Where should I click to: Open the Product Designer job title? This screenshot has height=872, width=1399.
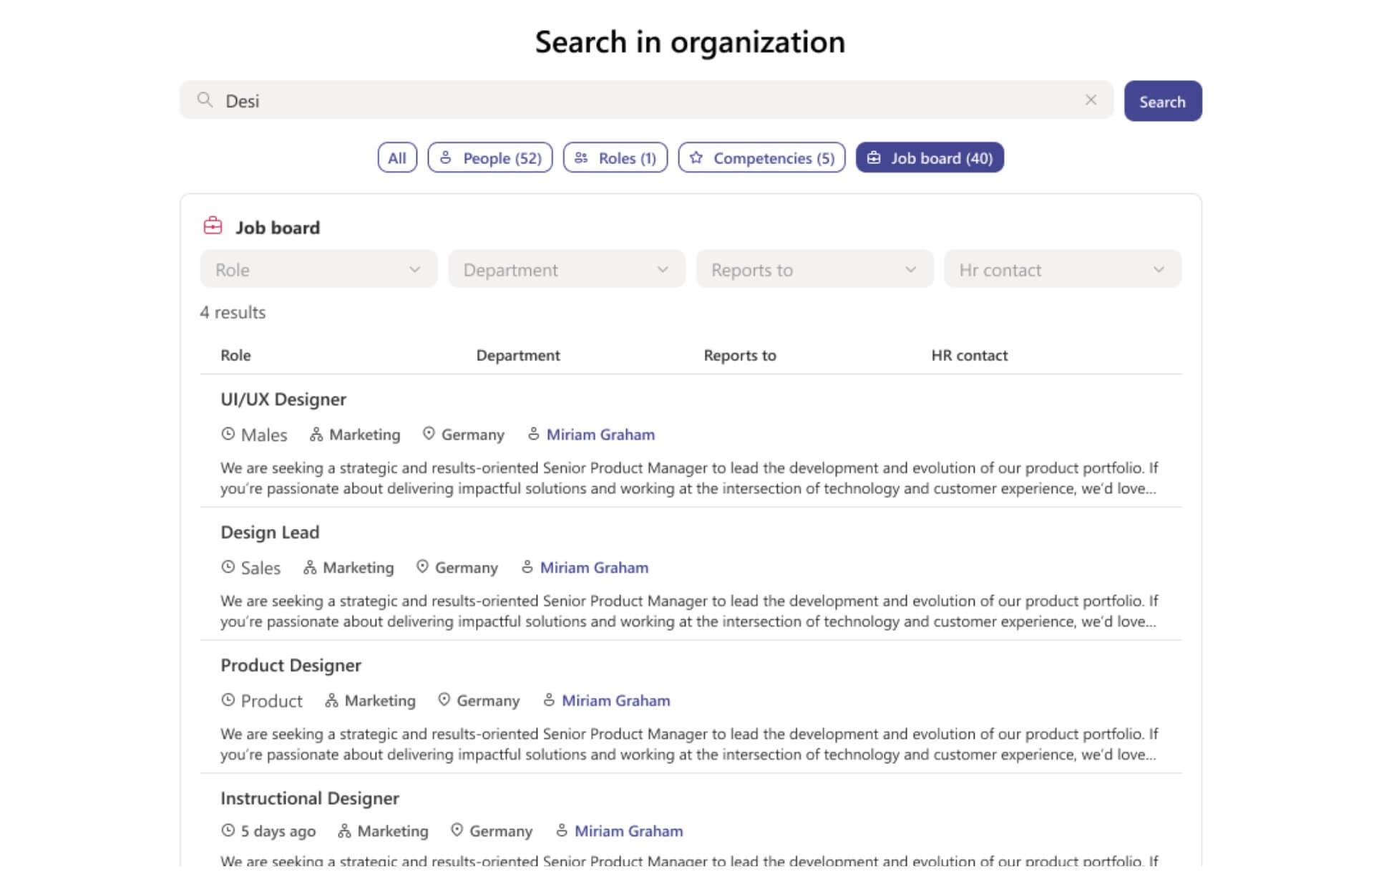click(x=291, y=665)
